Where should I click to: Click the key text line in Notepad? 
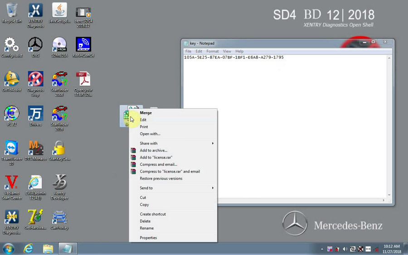[x=233, y=58]
